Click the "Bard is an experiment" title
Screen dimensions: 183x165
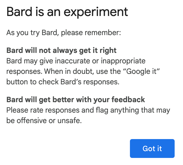click(x=67, y=12)
